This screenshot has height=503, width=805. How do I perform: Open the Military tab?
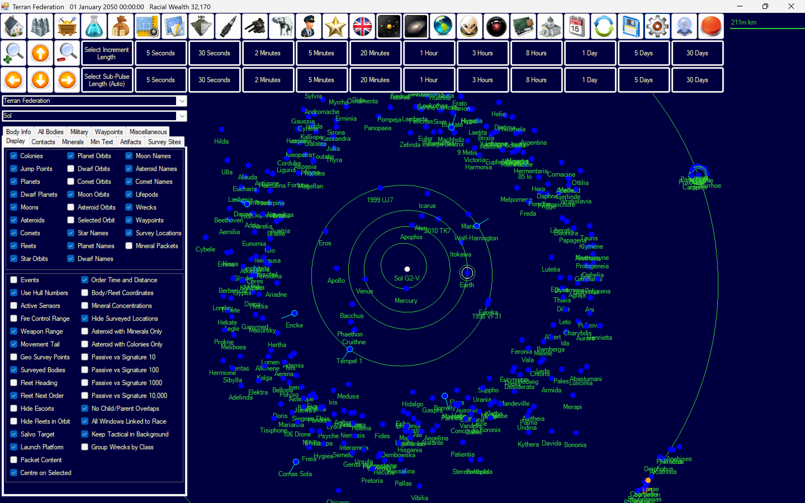tap(79, 132)
